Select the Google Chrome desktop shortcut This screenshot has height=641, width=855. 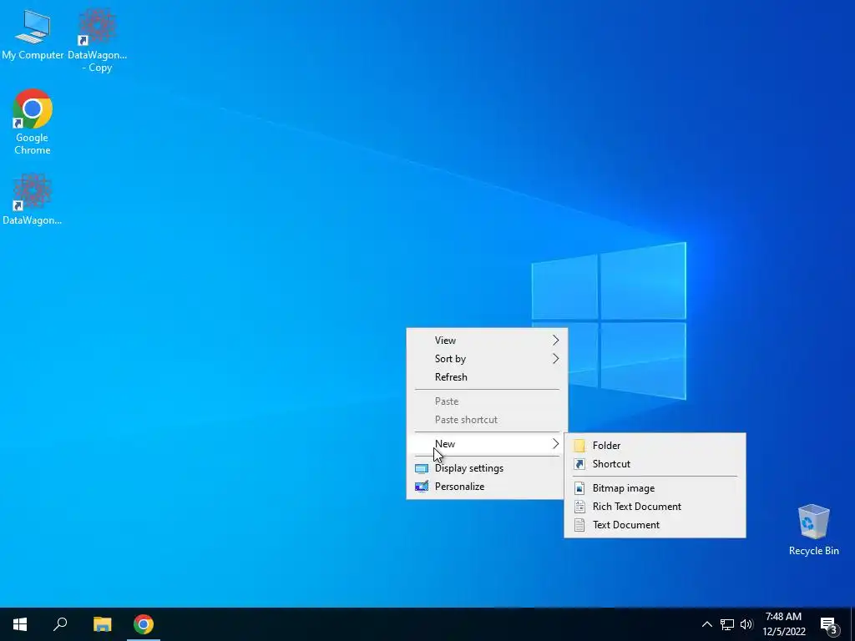33,121
